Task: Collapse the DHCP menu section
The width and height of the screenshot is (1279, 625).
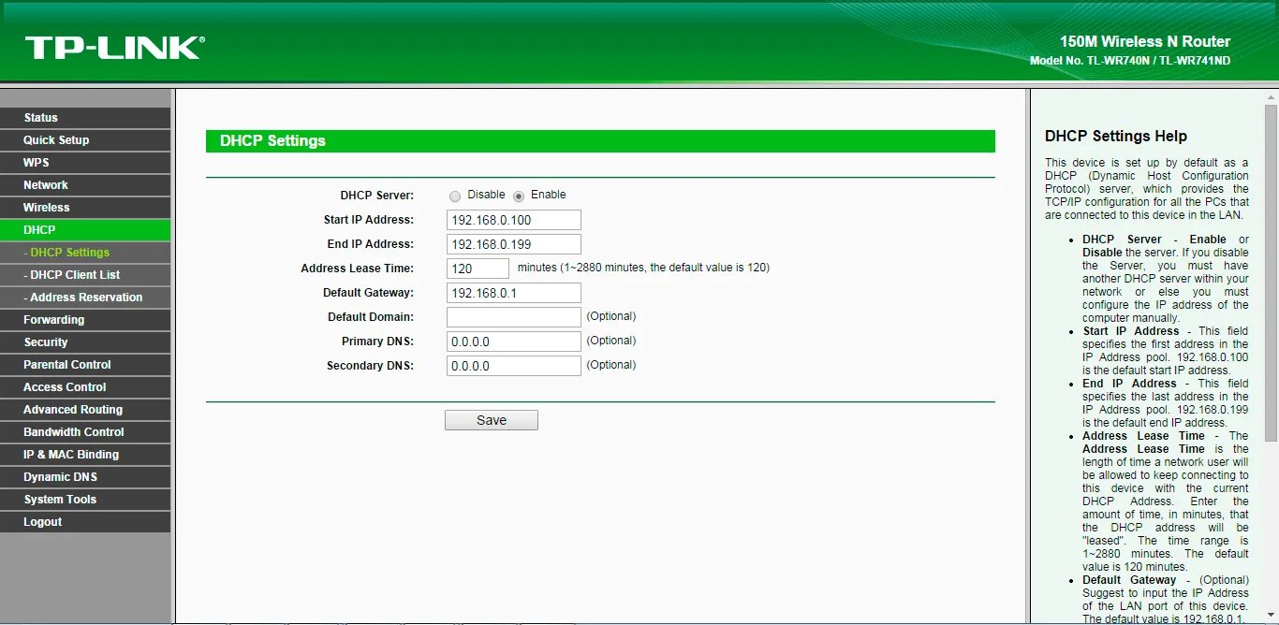Action: point(85,230)
